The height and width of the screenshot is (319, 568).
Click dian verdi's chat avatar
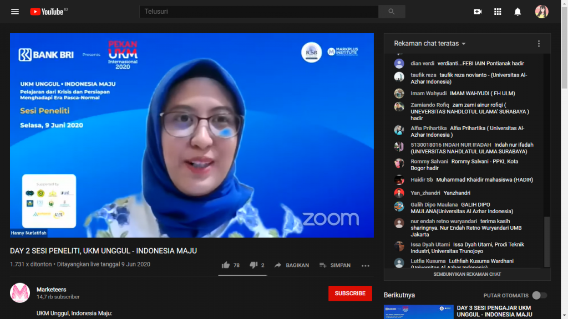(x=399, y=63)
